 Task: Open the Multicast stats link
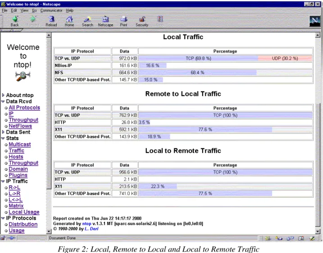click(x=20, y=144)
